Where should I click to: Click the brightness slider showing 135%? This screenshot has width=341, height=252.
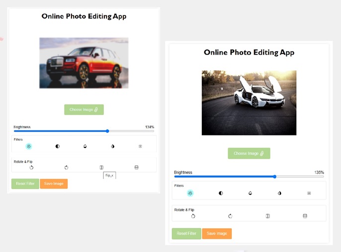249,177
